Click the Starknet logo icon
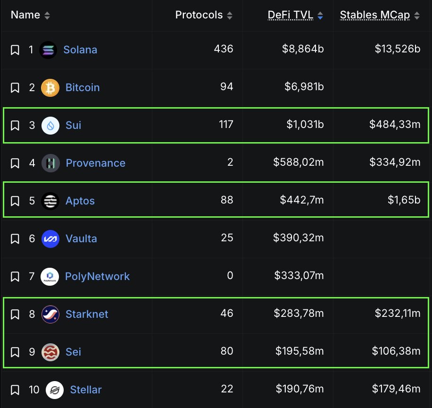Viewport: 432px width, 408px height. [x=50, y=314]
